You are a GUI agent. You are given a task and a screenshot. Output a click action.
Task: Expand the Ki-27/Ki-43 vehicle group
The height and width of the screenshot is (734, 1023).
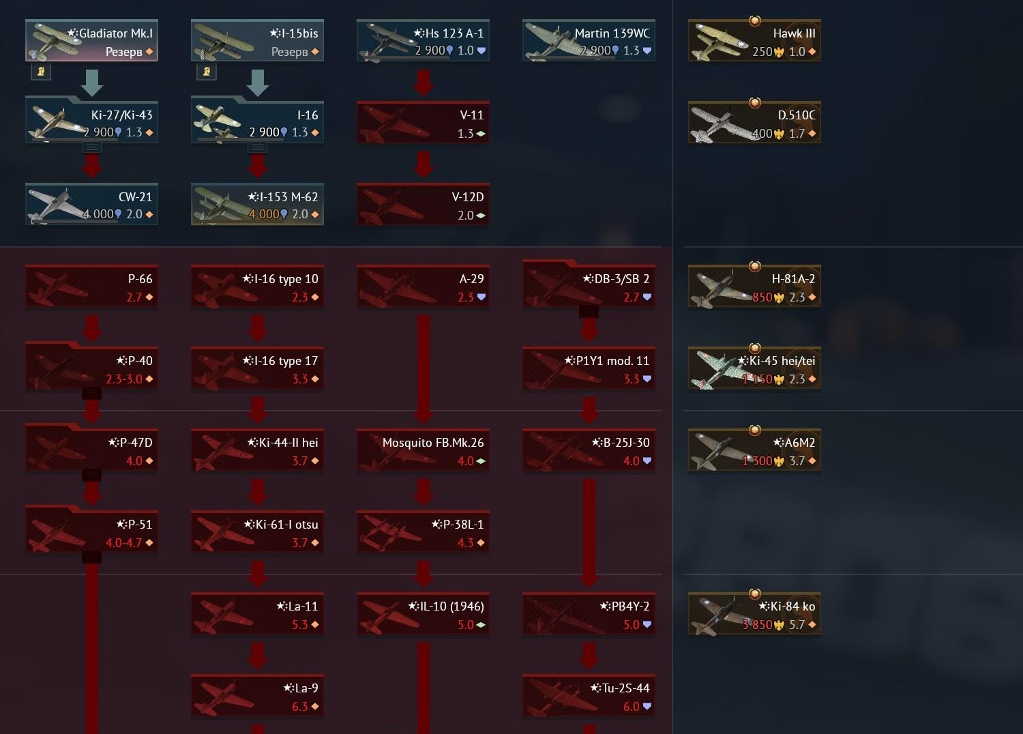[x=92, y=147]
